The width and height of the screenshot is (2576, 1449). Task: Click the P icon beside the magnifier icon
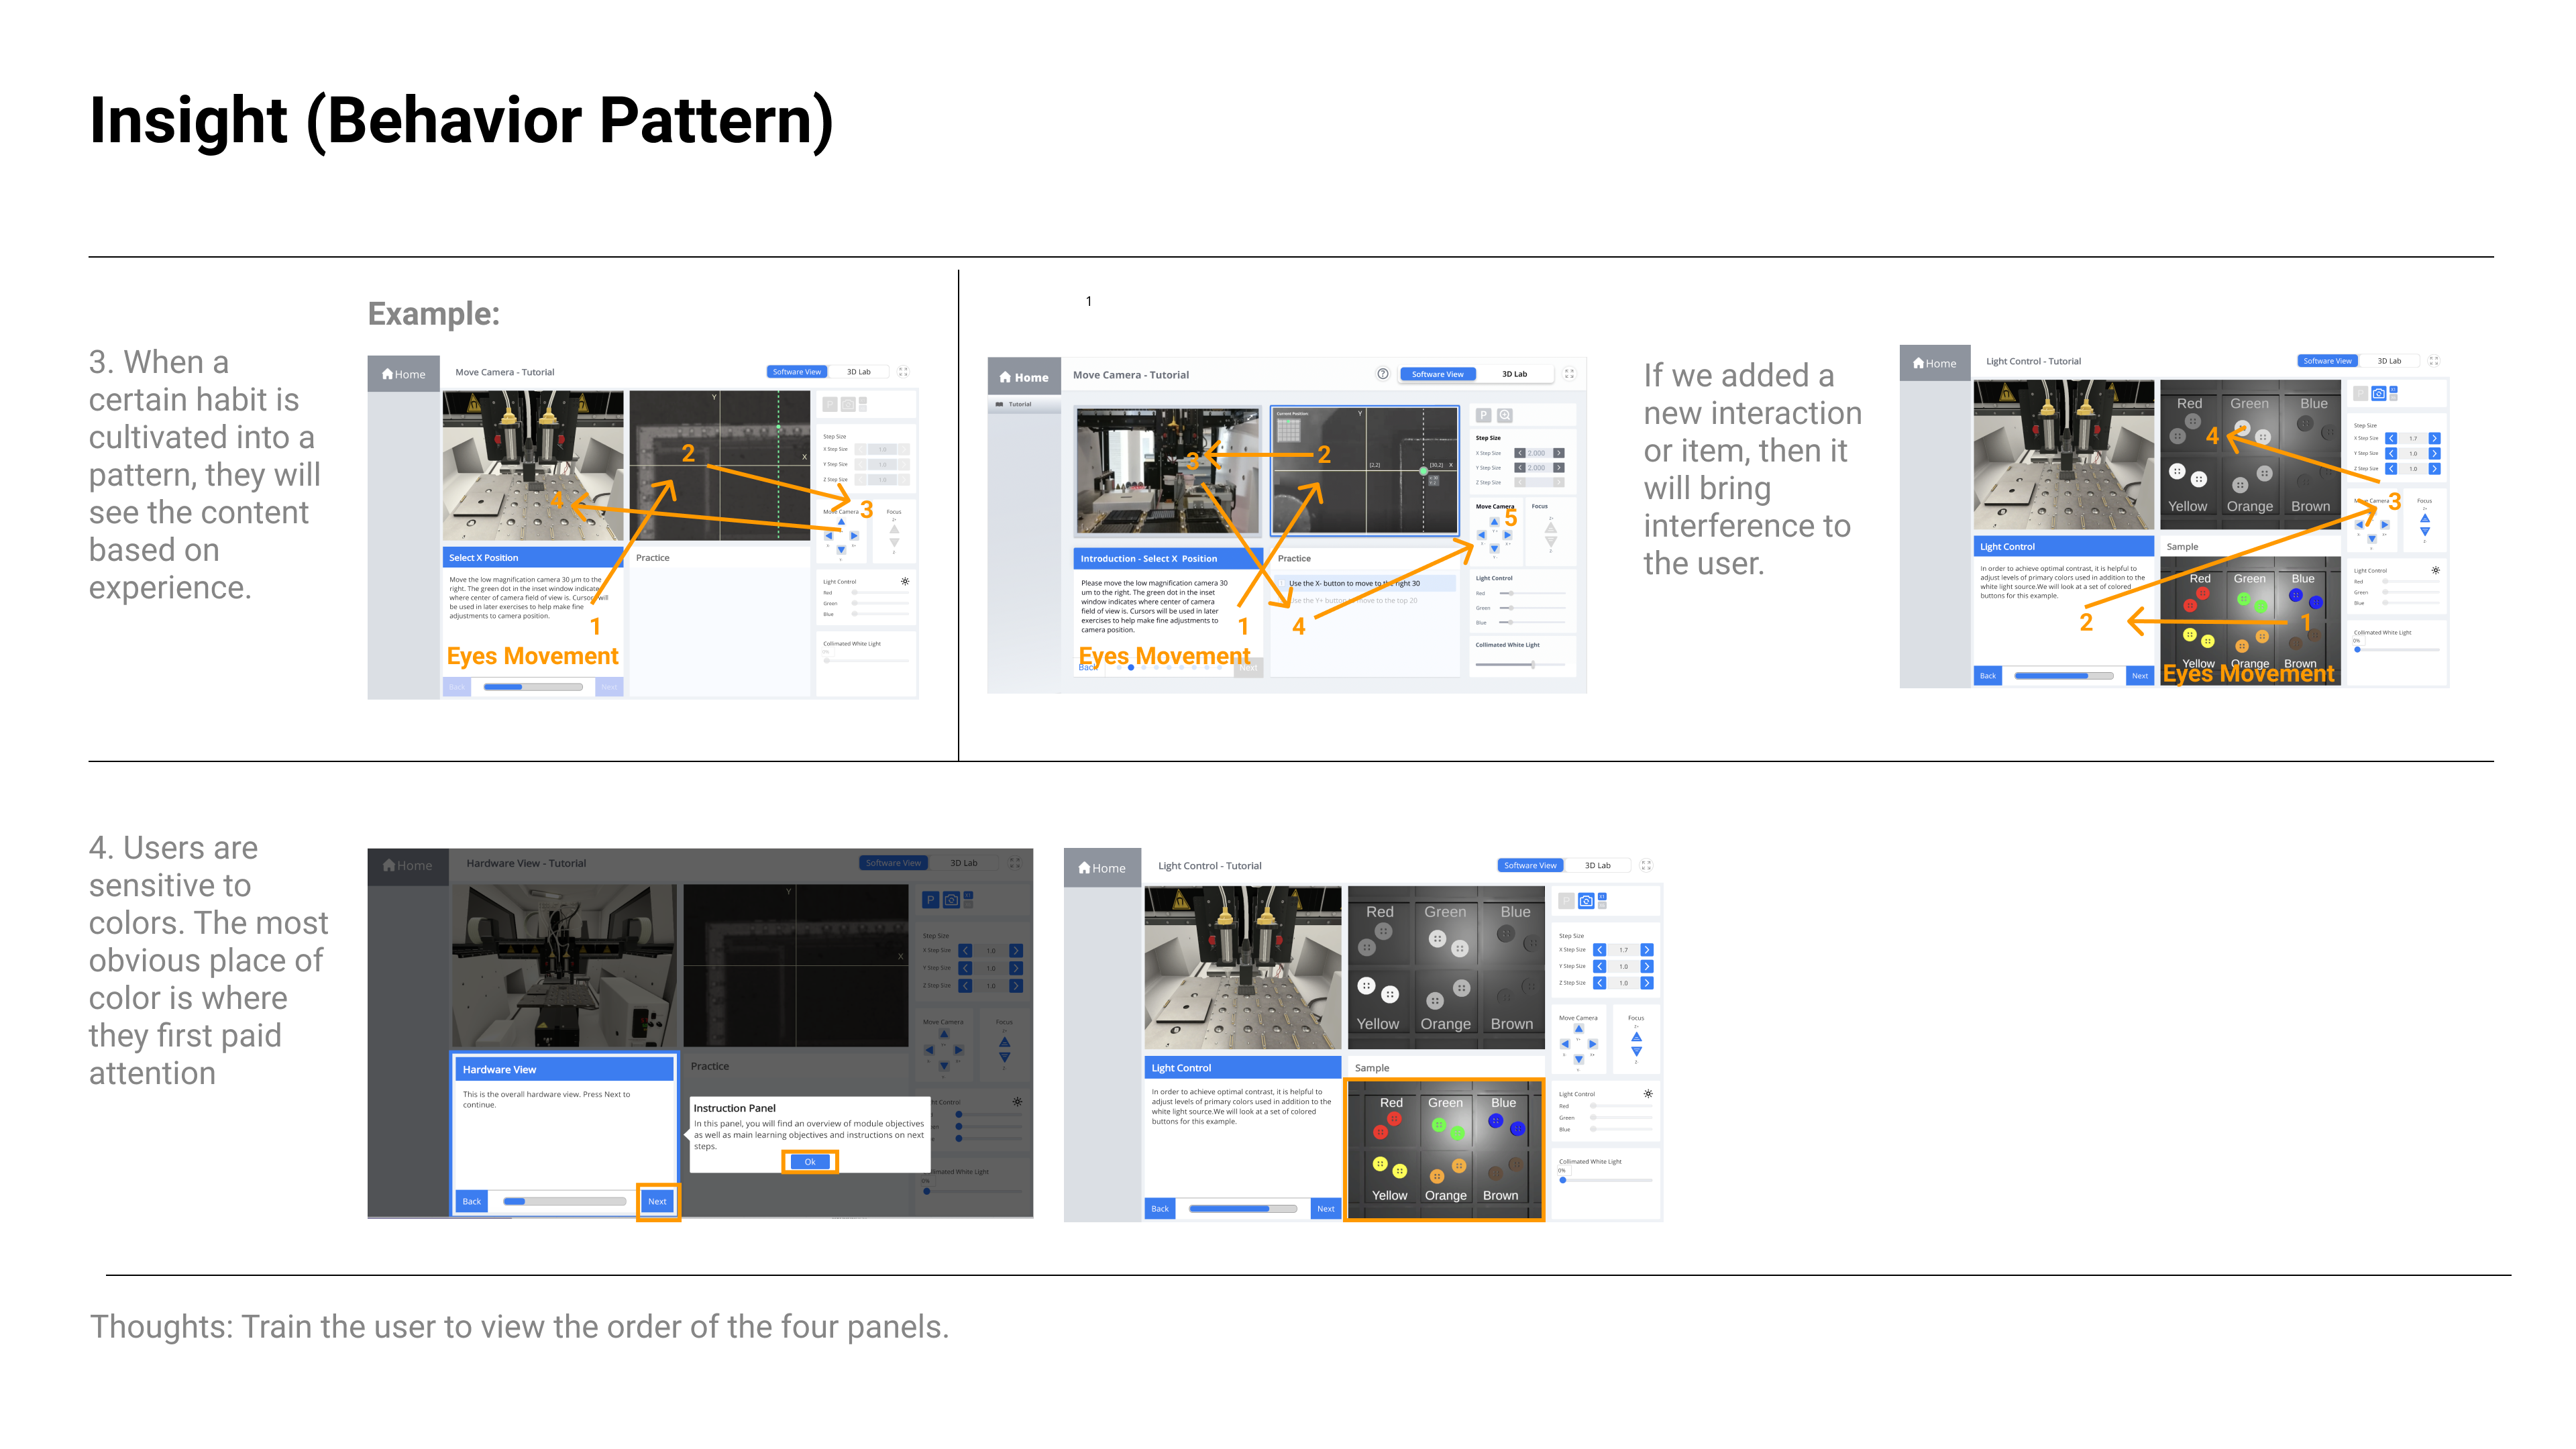click(x=1483, y=415)
